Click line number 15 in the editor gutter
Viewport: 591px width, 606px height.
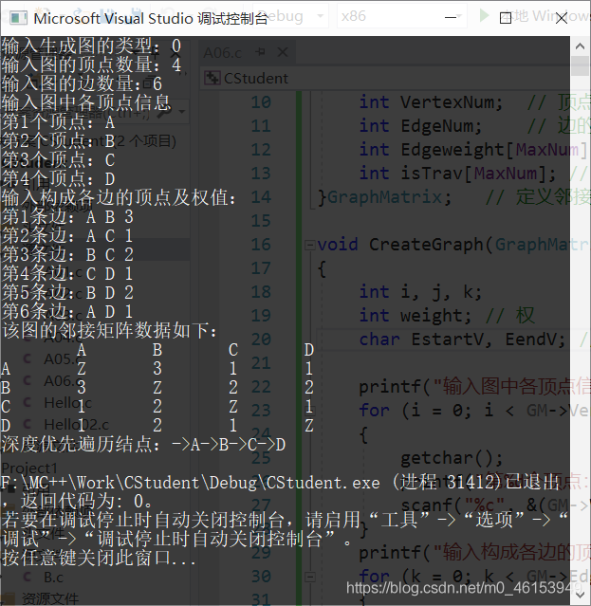pyautogui.click(x=261, y=221)
